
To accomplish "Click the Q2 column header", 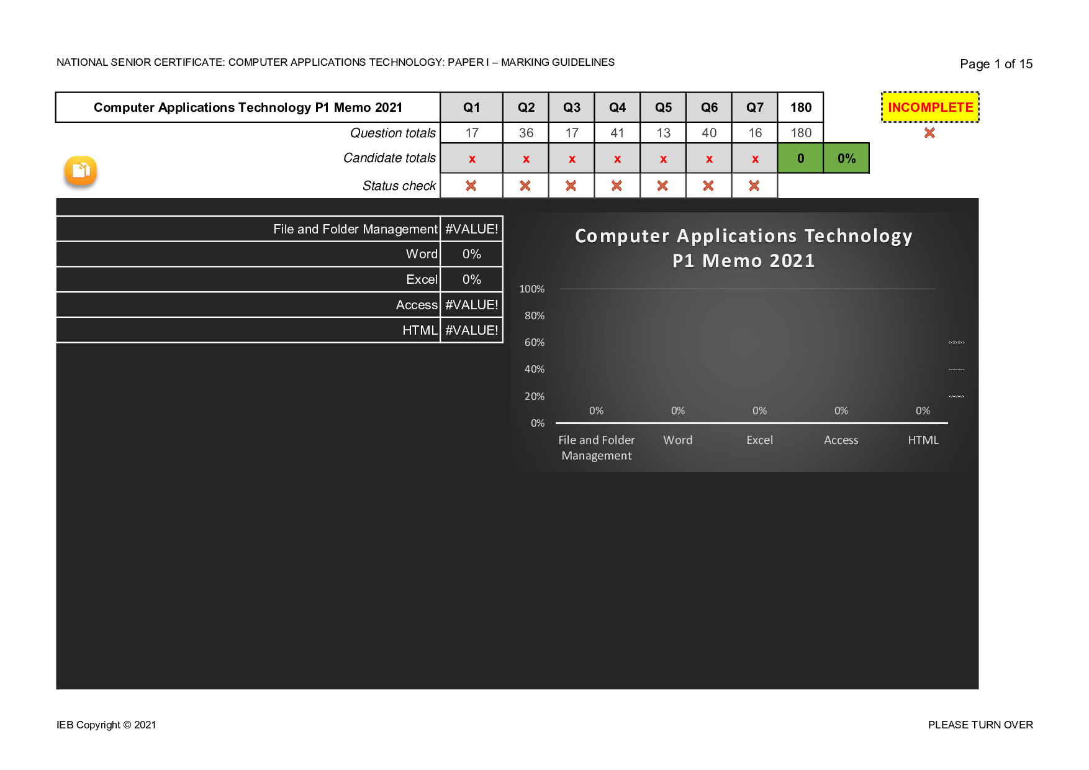I will coord(526,107).
